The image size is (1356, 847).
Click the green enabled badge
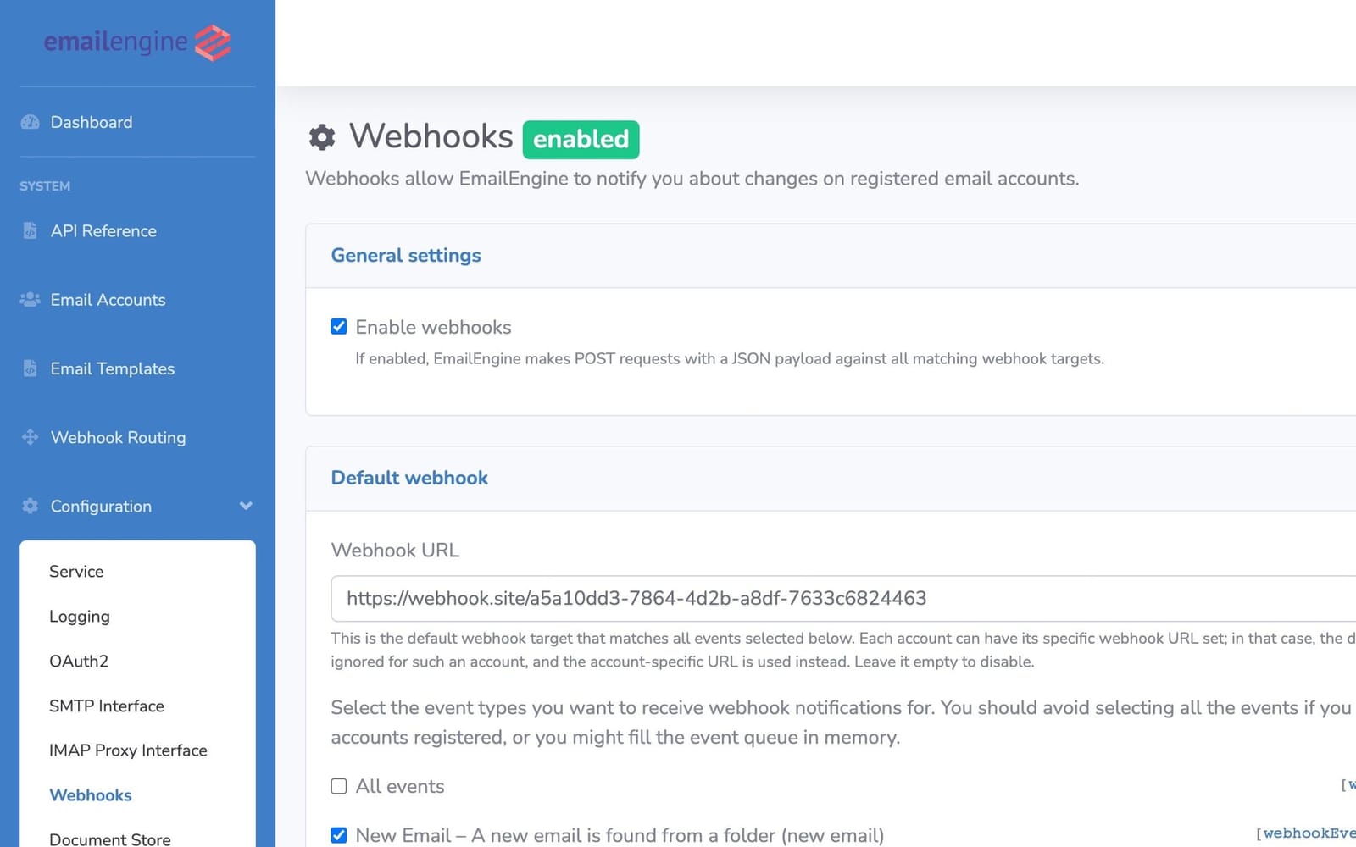click(x=581, y=139)
